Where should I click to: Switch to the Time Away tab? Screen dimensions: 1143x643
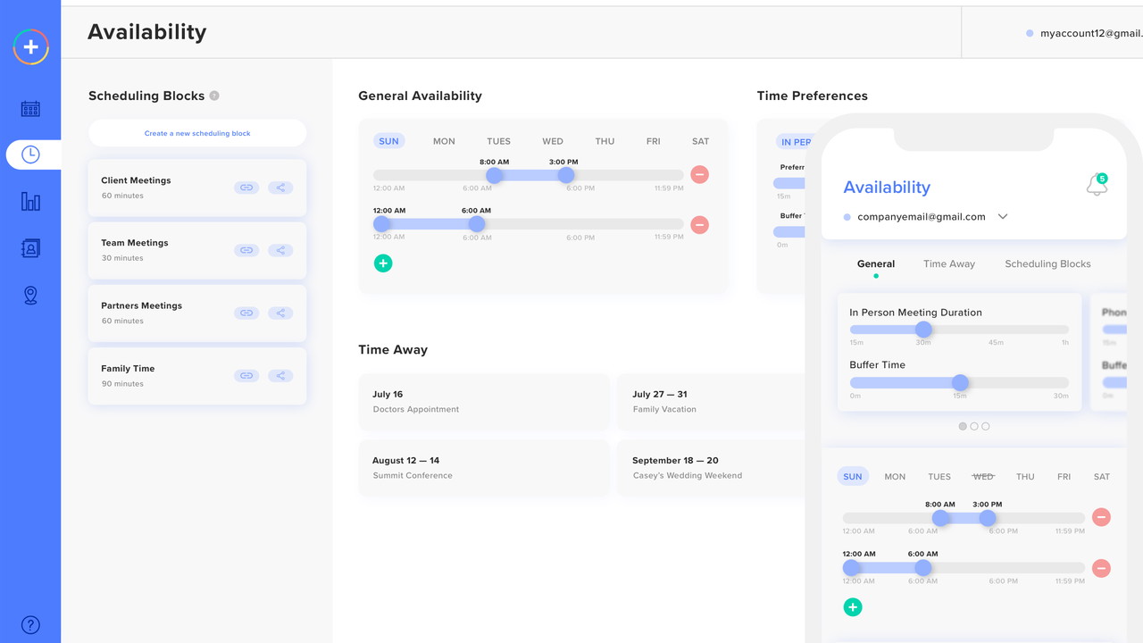[948, 264]
